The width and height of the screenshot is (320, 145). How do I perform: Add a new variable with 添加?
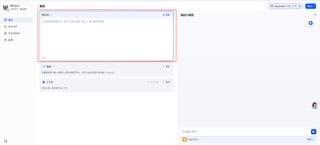(166, 67)
